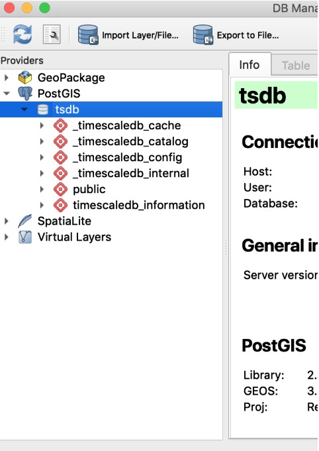The height and width of the screenshot is (451, 319).
Task: Collapse the tsdb connection node
Action: pos(24,109)
